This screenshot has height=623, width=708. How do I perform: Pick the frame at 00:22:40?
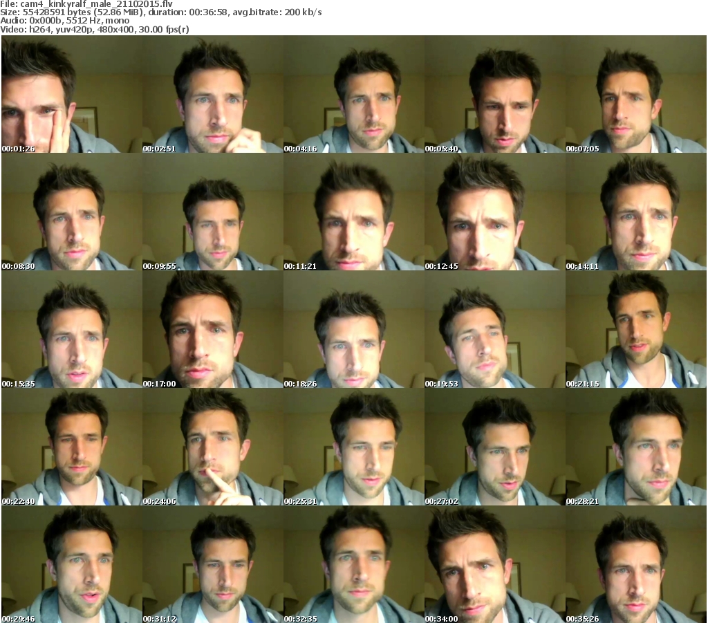click(72, 447)
